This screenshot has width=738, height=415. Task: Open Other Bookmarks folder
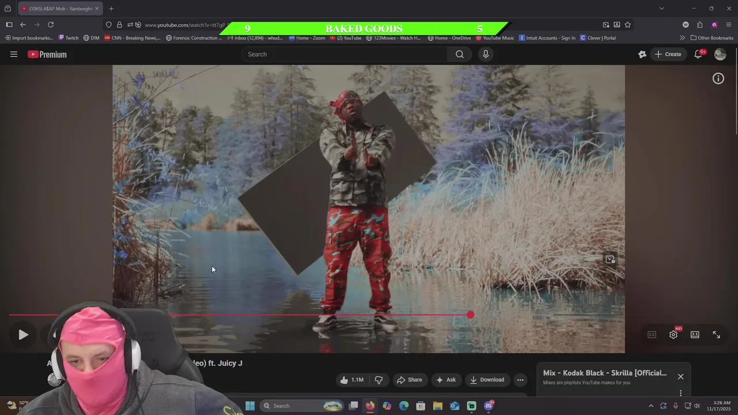(x=712, y=38)
